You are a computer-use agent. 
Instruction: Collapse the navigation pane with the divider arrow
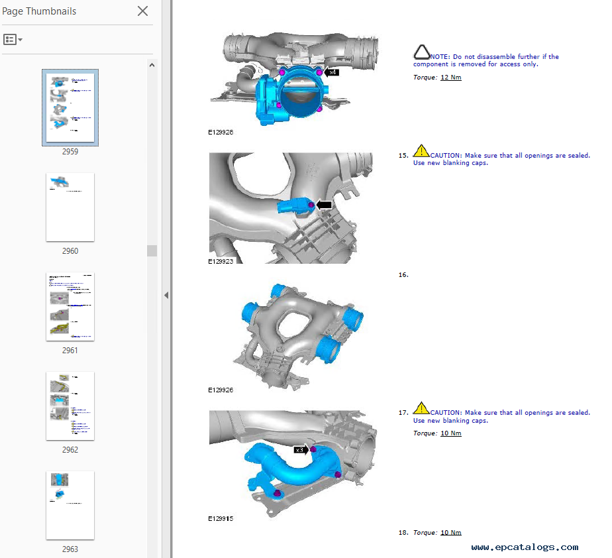166,295
